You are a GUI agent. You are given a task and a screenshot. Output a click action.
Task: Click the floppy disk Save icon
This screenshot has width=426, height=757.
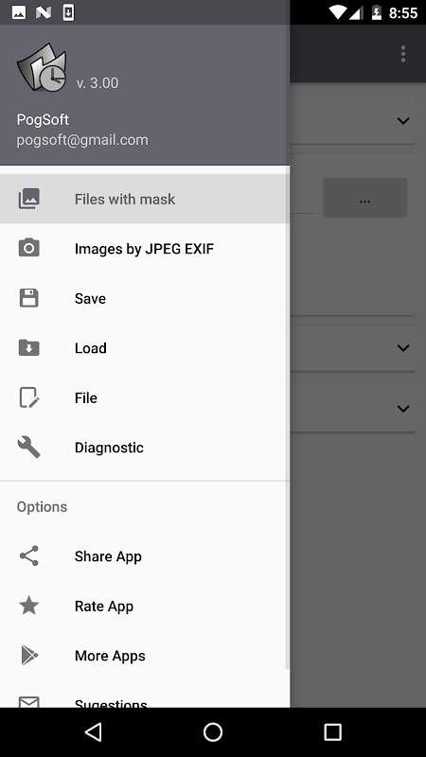(x=29, y=298)
